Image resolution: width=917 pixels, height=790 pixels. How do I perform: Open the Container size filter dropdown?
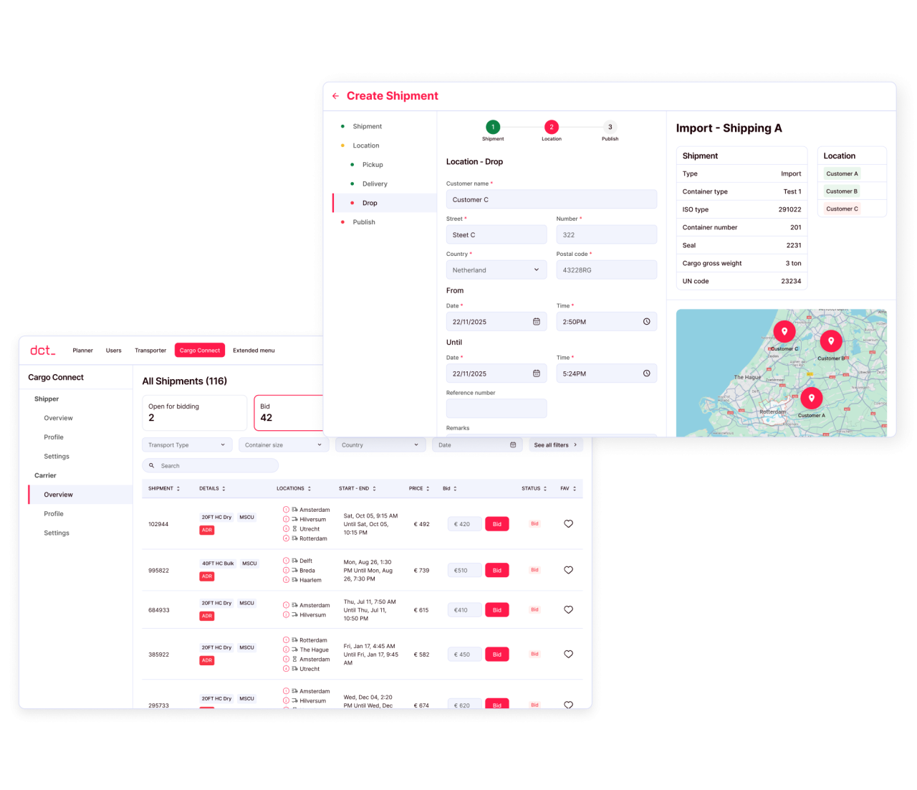tap(283, 445)
